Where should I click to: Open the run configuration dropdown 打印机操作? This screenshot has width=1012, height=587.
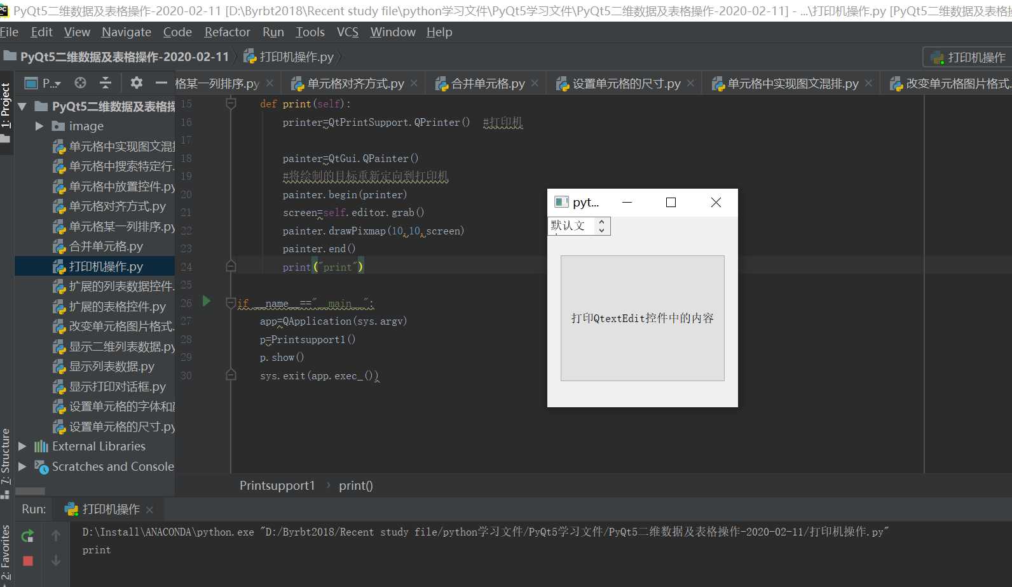pos(968,57)
